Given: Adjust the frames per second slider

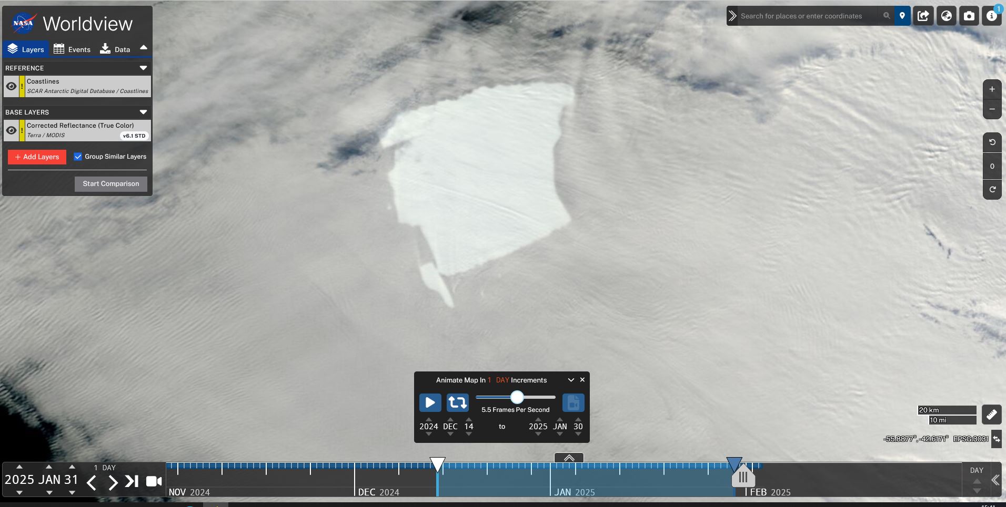Looking at the screenshot, I should 518,397.
